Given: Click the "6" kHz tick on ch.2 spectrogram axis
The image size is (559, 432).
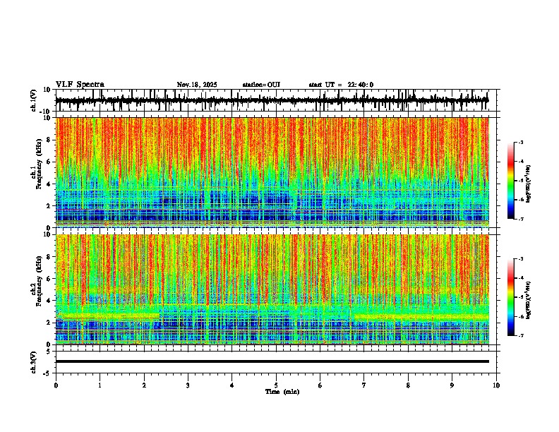Looking at the screenshot, I should coord(49,279).
